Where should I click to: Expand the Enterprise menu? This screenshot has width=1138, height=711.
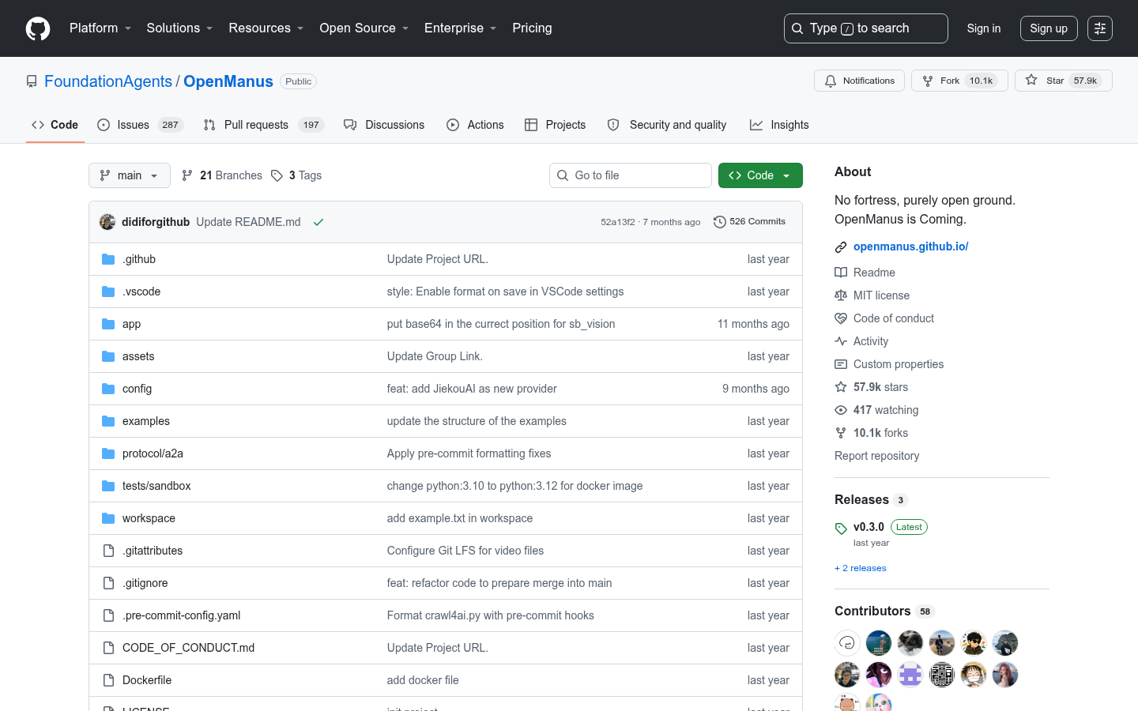point(461,28)
